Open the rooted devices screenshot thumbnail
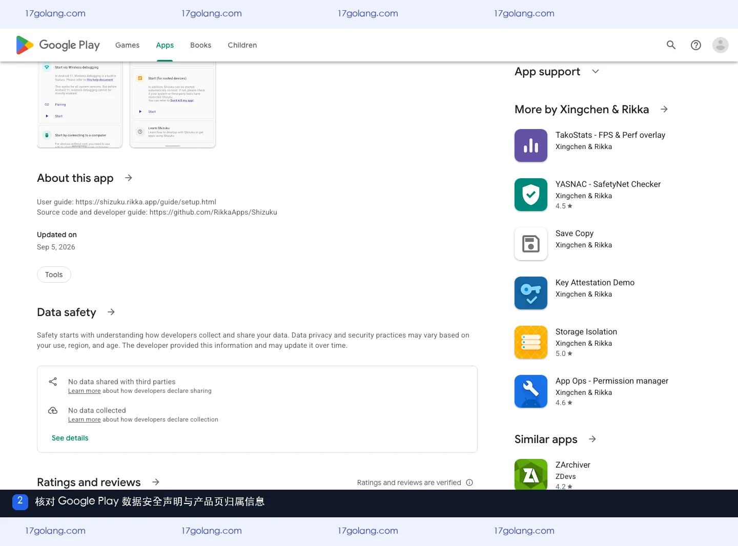 173,104
